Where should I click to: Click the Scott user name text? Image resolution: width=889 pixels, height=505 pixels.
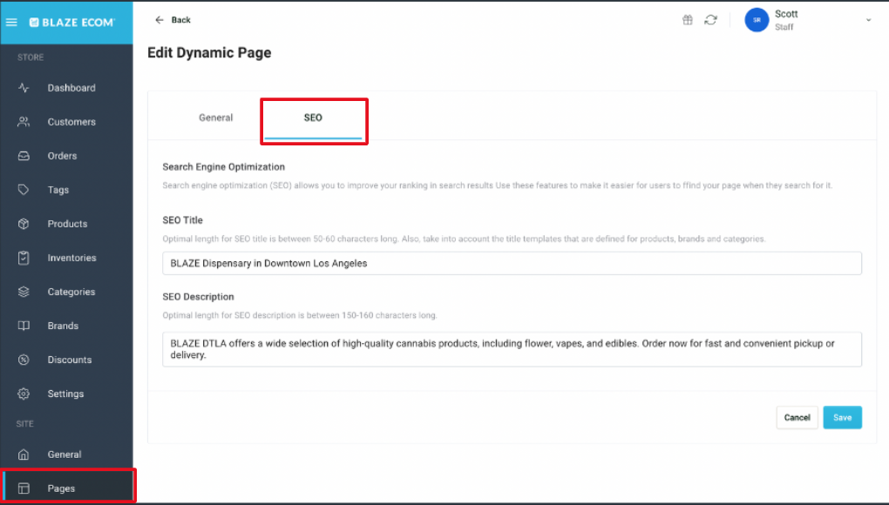786,14
